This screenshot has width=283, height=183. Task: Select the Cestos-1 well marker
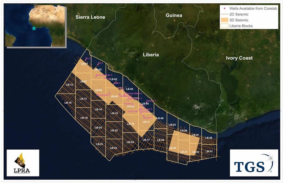(x=146, y=102)
